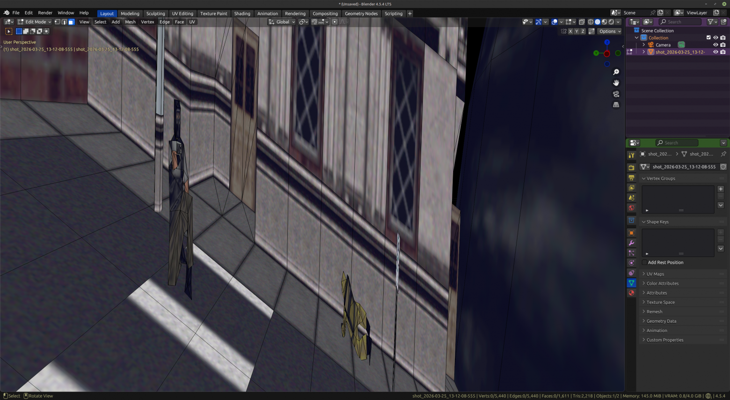Open the Modifiers properties tab

[631, 243]
